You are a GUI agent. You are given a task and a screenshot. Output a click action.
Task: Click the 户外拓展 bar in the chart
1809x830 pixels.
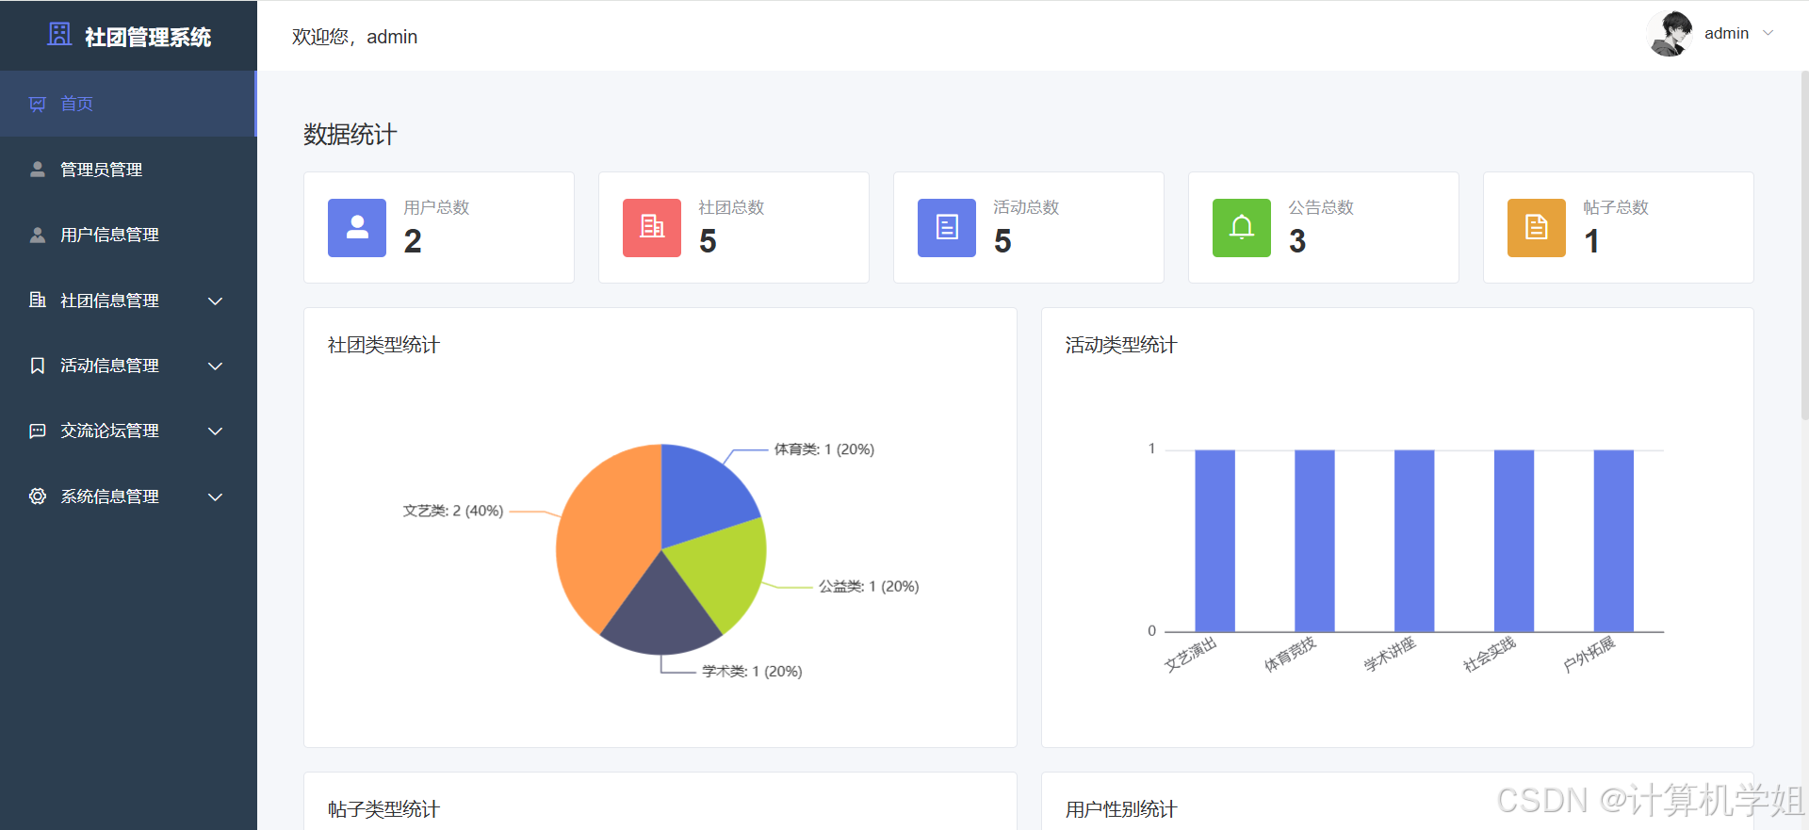(x=1614, y=541)
